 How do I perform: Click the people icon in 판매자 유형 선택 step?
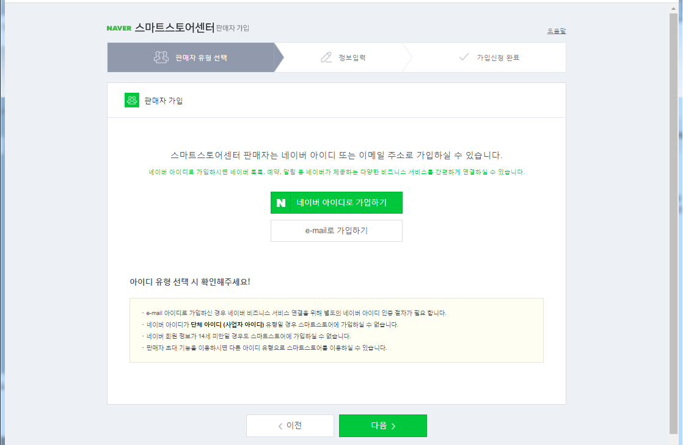(x=161, y=57)
